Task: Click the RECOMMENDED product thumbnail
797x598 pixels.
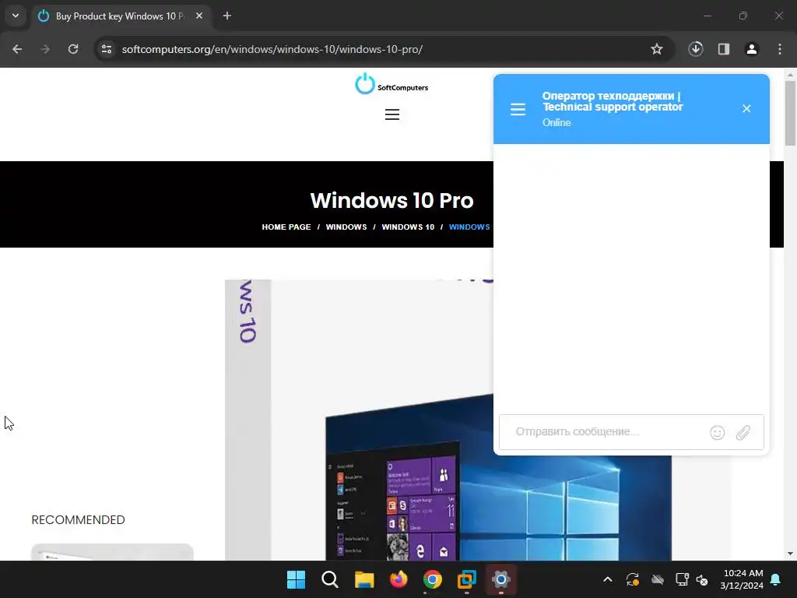Action: (112, 552)
